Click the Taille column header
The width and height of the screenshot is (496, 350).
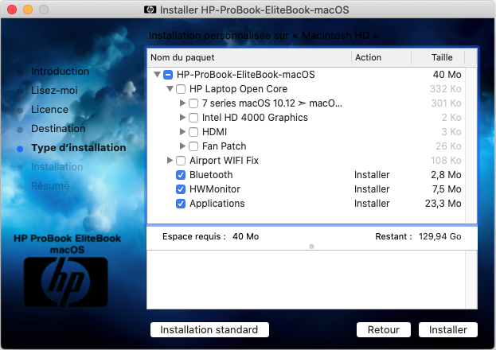(x=438, y=57)
